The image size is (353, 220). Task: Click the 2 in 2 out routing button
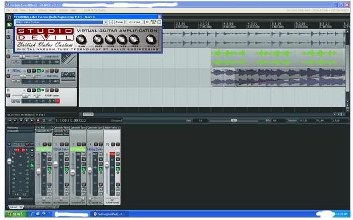coord(135,22)
